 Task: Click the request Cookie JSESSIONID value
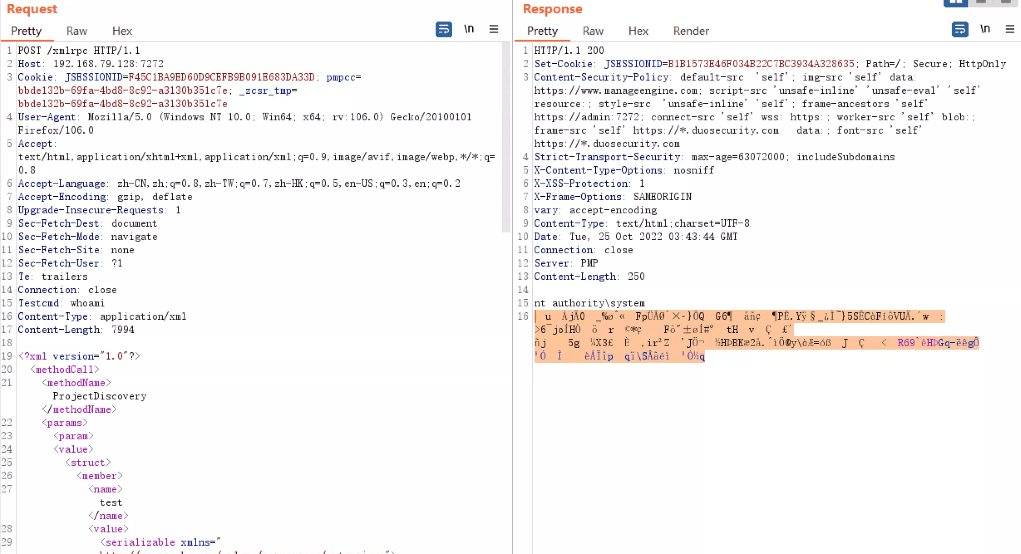point(221,77)
